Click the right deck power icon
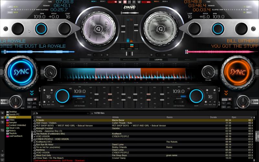Viewport: 259px width, 162px height. click(x=253, y=29)
